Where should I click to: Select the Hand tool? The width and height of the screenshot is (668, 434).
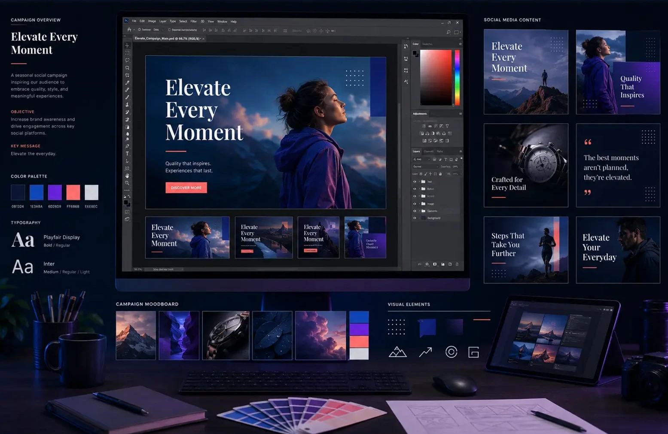tap(127, 176)
